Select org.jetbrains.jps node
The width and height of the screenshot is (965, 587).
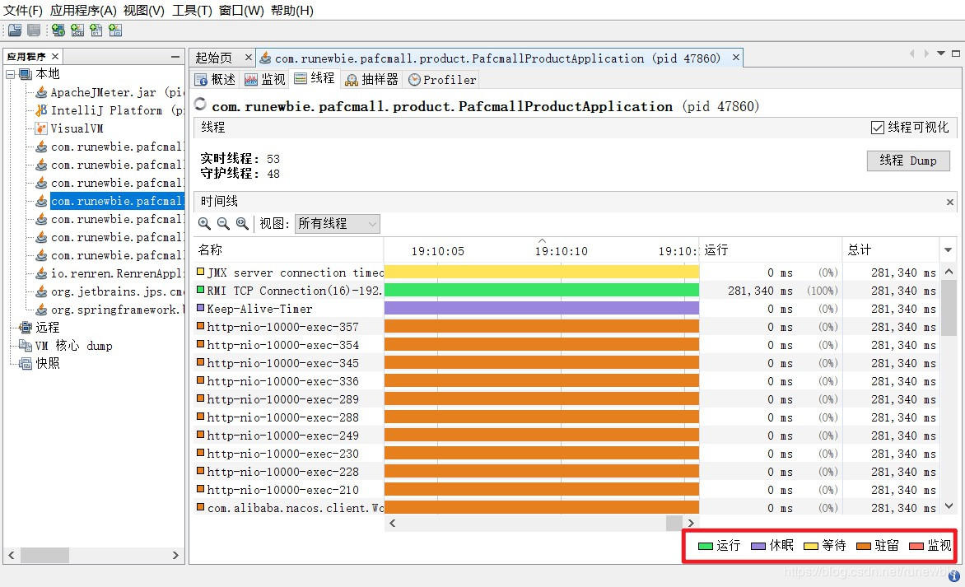coord(110,291)
